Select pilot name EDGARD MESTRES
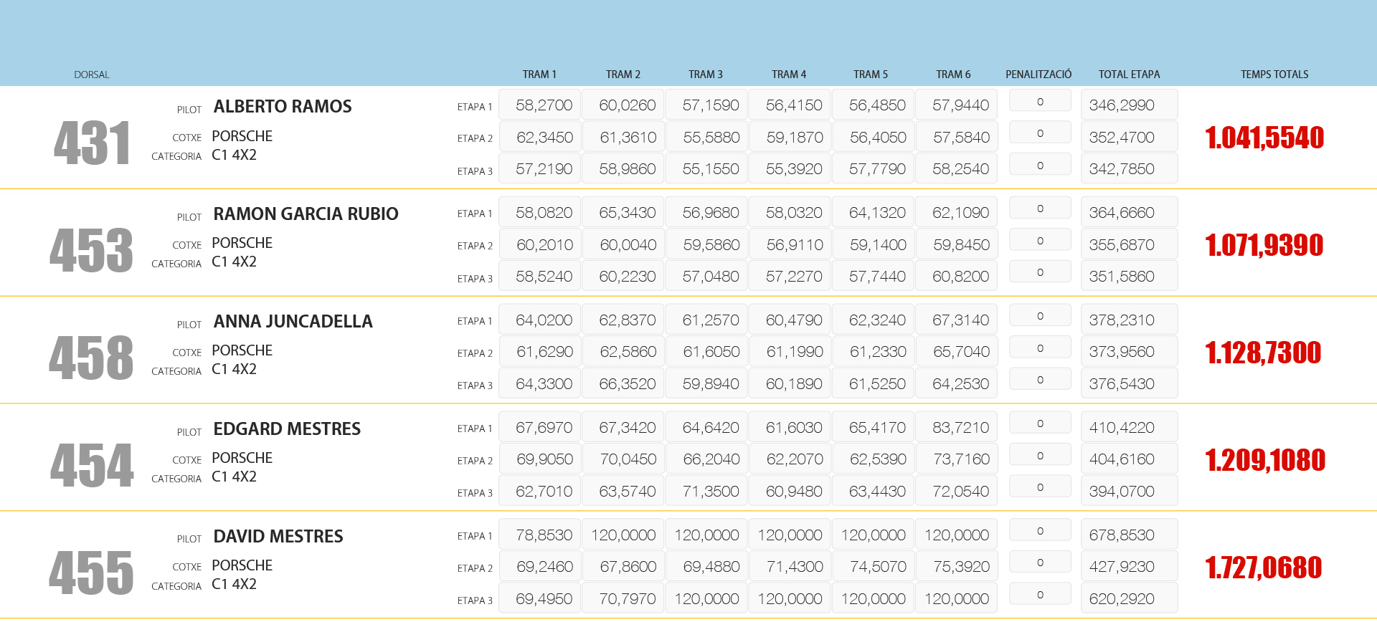Screen dimensions: 1377x622 (287, 429)
